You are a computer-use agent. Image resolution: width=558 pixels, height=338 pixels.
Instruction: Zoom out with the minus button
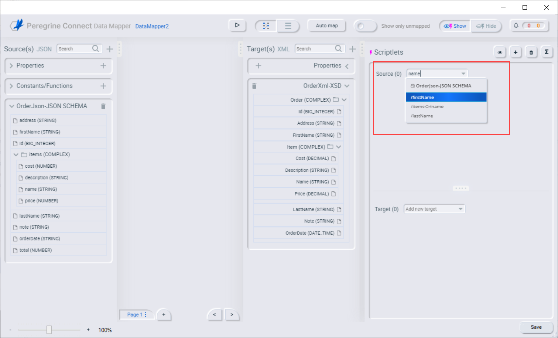[10, 330]
